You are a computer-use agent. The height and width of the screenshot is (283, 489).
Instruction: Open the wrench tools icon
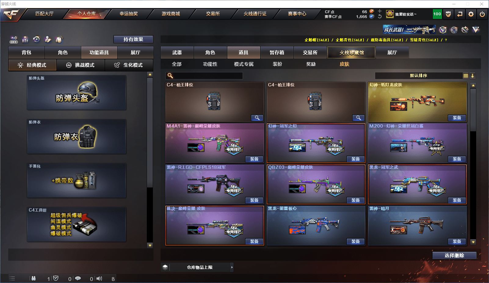click(x=465, y=30)
